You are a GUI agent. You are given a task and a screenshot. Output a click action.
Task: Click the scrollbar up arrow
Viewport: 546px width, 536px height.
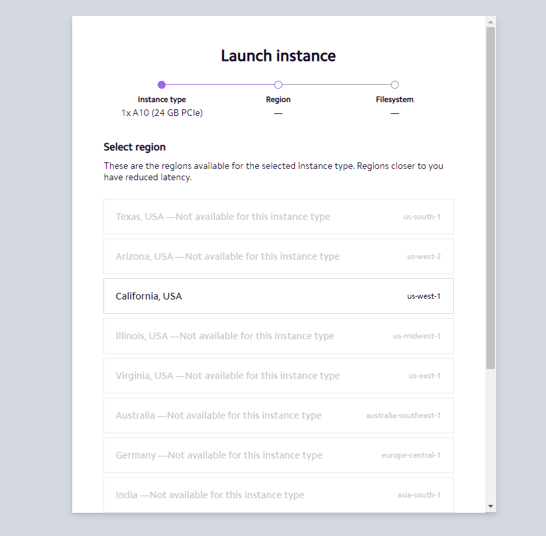tap(490, 22)
